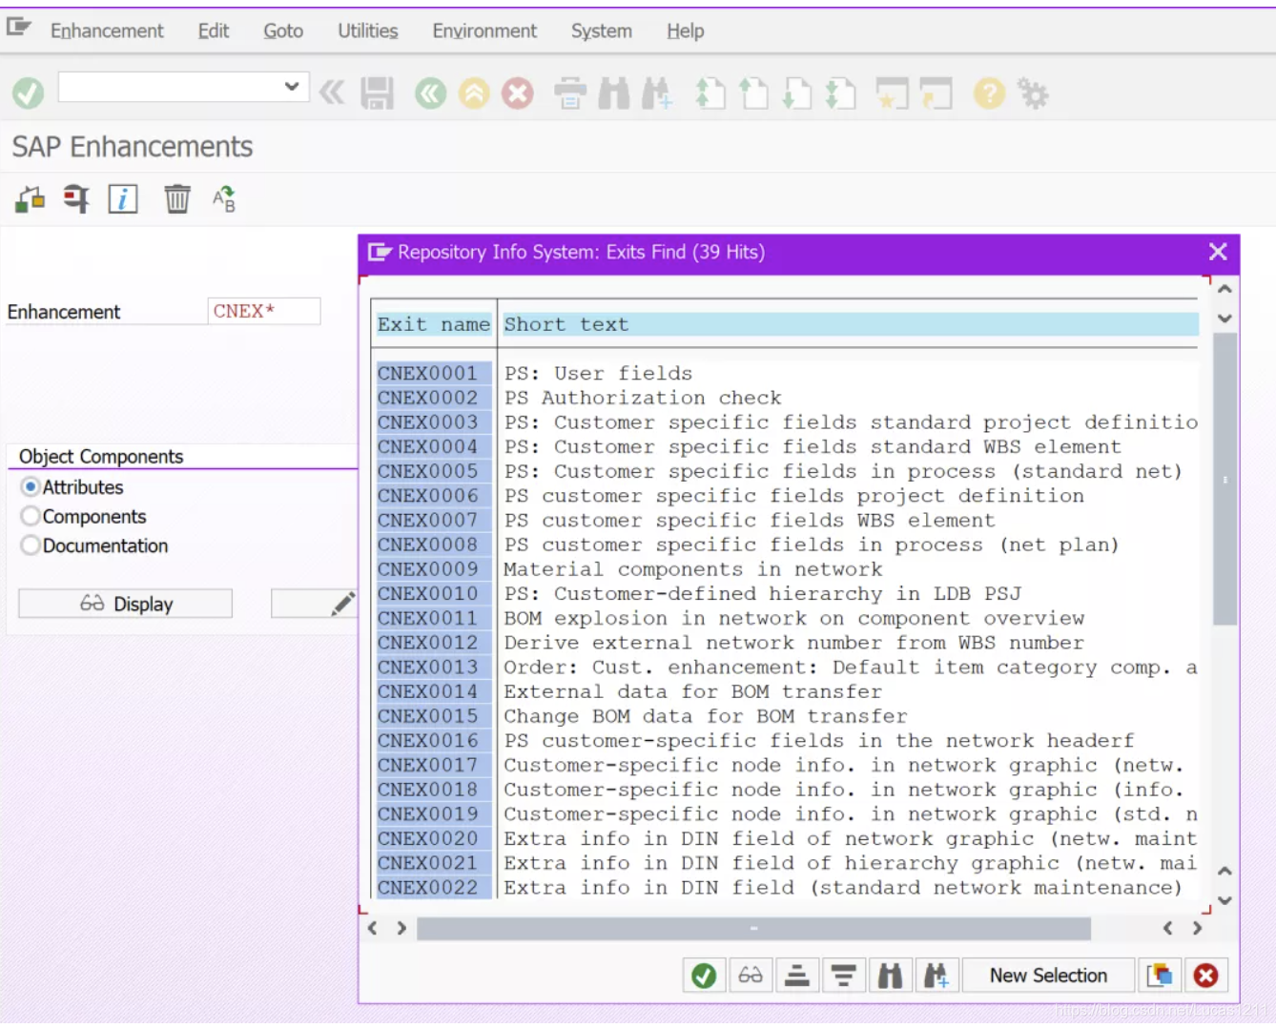Open the Help menu

click(686, 31)
